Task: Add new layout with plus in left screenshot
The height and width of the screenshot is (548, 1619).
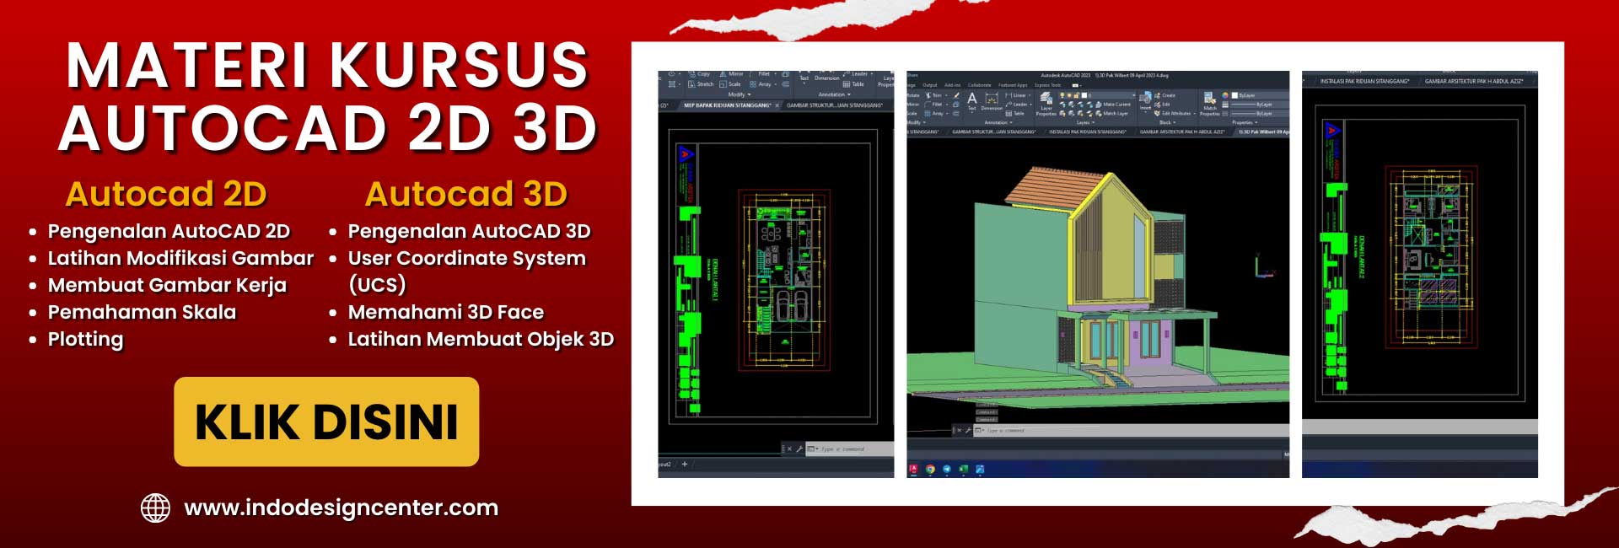Action: click(685, 464)
